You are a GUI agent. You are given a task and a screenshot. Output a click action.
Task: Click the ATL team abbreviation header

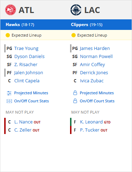(x=26, y=10)
